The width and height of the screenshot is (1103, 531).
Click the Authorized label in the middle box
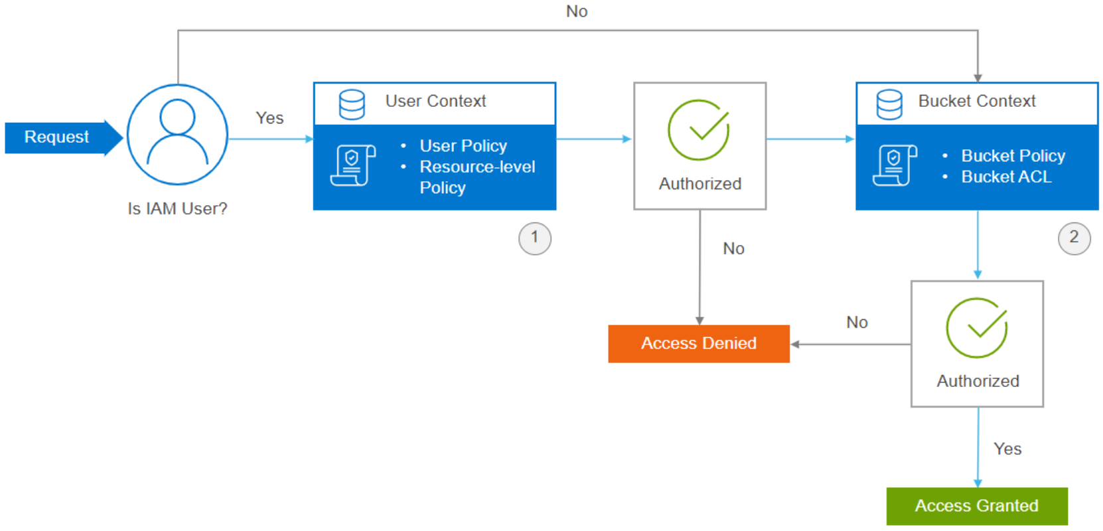point(700,183)
